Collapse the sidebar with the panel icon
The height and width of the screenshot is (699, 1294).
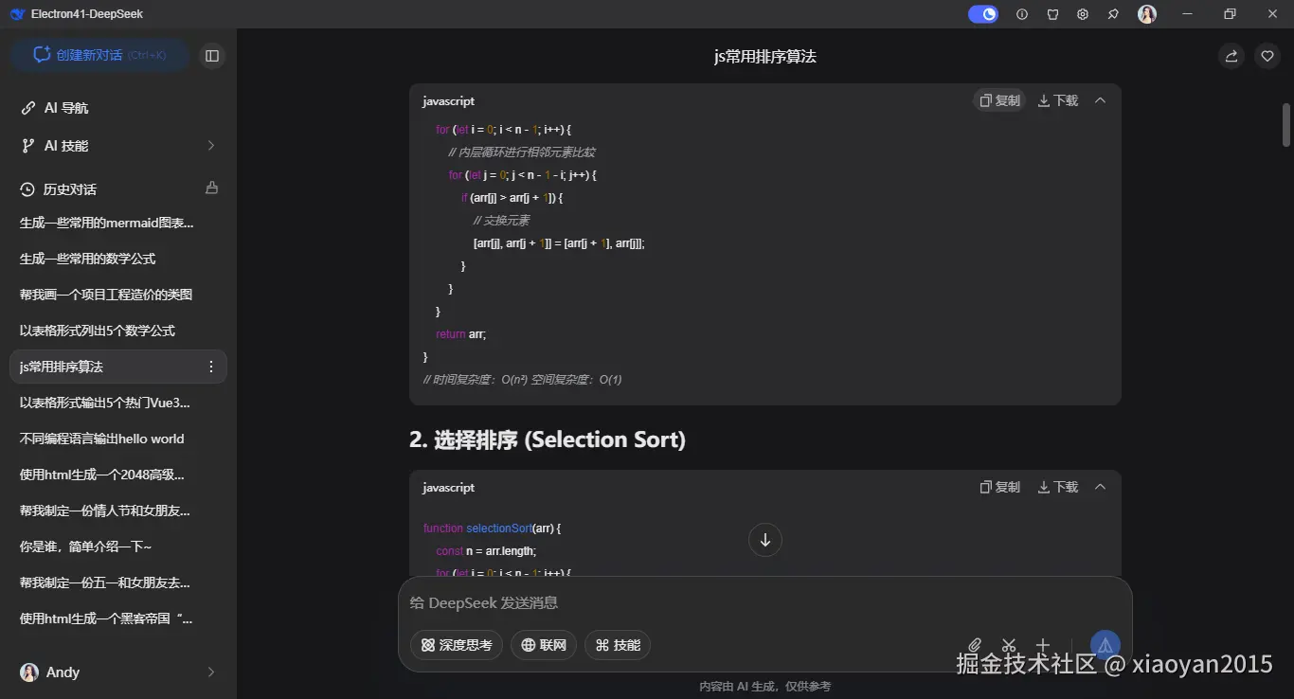pyautogui.click(x=212, y=56)
